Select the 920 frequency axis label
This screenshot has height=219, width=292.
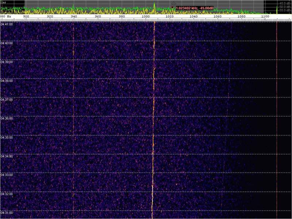[x=50, y=16]
